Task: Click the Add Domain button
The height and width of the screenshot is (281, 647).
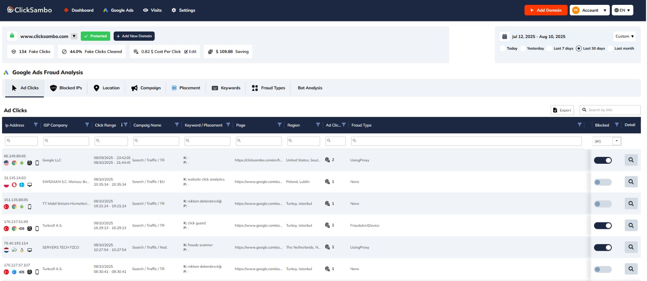Action: [x=546, y=11]
